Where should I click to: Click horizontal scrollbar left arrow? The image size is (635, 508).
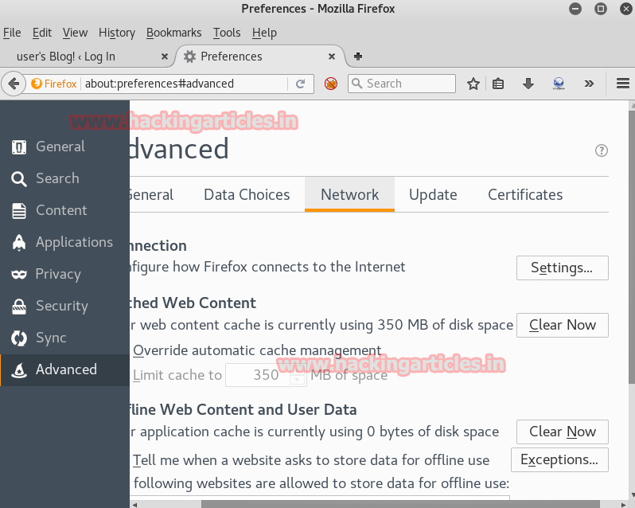pos(134,504)
